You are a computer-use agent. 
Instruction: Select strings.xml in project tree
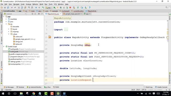(x=18, y=42)
